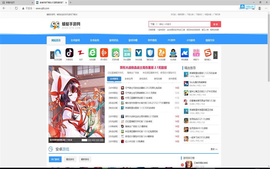The width and height of the screenshot is (270, 169).
Task: Open the 下载 search type dropdown
Action: 154,24
